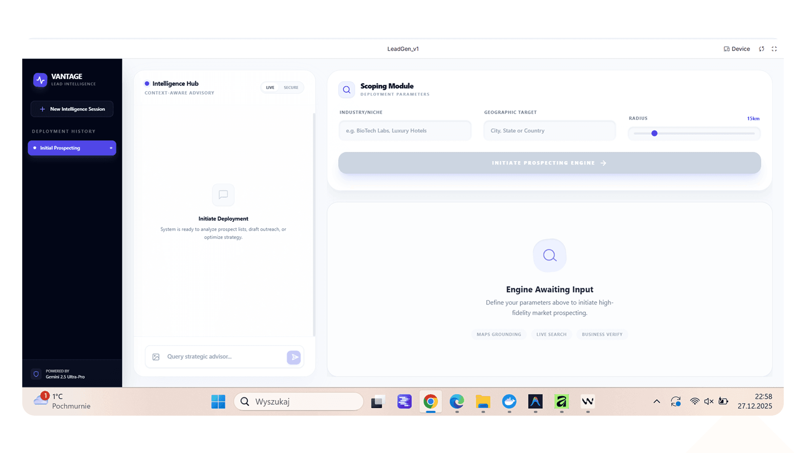Viewport: 806px width, 453px height.
Task: Click the Geographic Target input field
Action: coord(549,130)
